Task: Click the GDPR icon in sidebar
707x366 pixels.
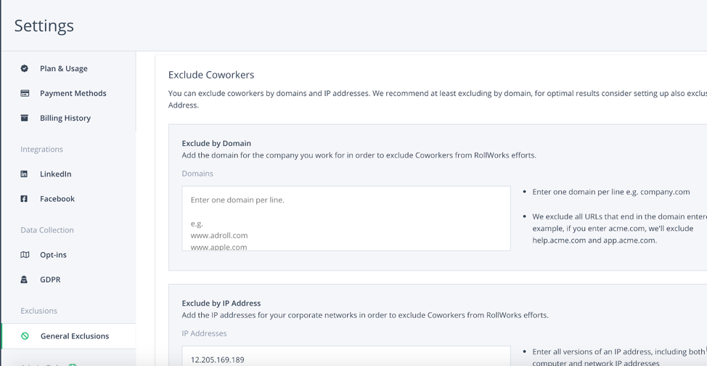Action: (25, 280)
